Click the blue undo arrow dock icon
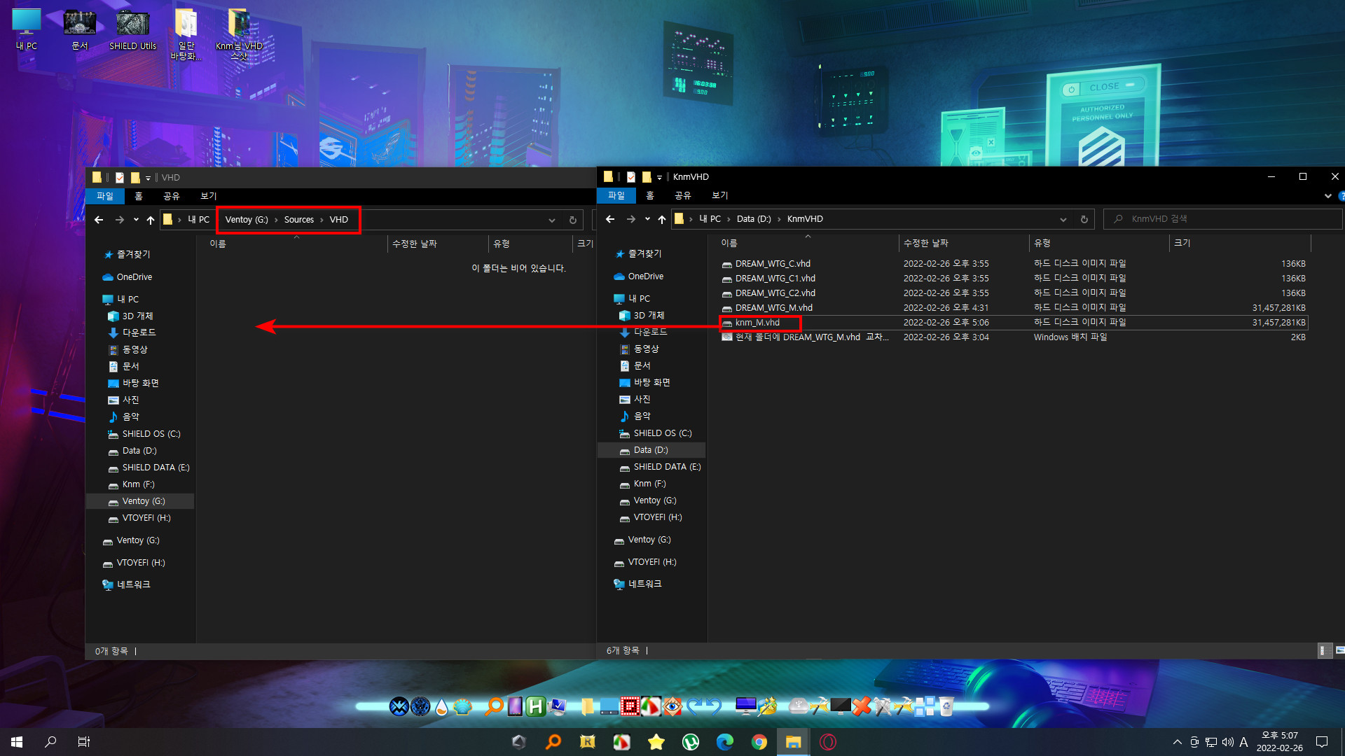 click(x=713, y=706)
